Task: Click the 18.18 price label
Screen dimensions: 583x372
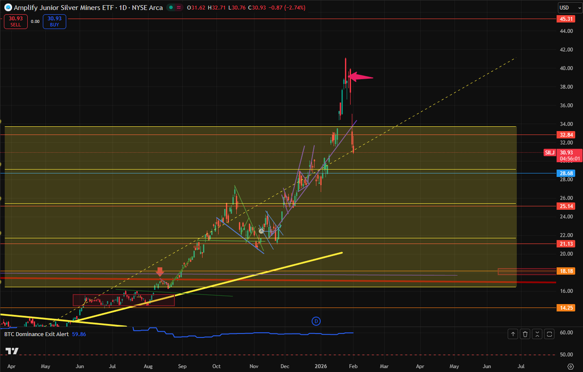Action: pyautogui.click(x=567, y=271)
